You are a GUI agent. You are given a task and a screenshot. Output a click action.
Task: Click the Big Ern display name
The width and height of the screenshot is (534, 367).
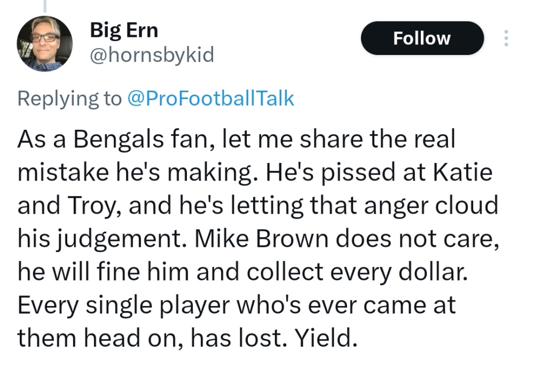pyautogui.click(x=124, y=30)
